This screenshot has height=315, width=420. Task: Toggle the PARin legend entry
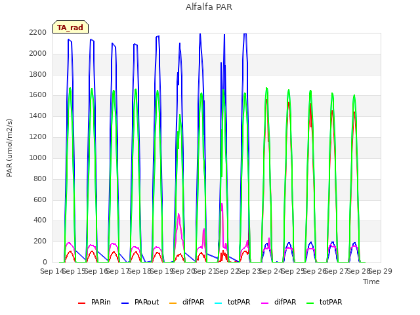click(x=94, y=302)
